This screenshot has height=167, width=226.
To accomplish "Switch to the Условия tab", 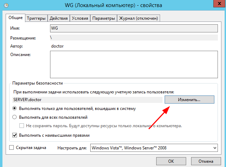I will pyautogui.click(x=80, y=18).
